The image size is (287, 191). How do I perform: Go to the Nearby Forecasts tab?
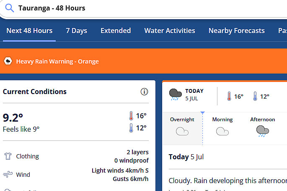coord(237,31)
